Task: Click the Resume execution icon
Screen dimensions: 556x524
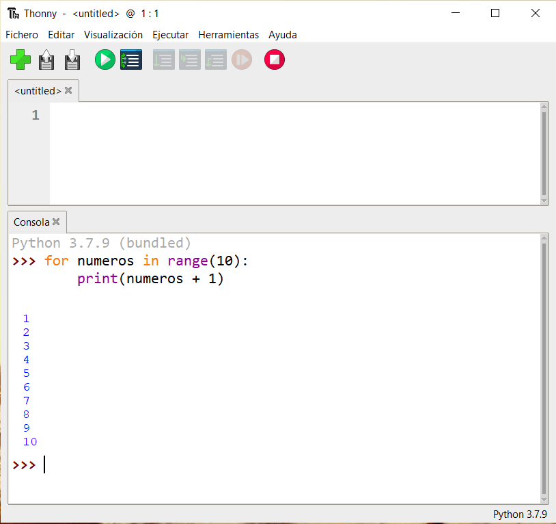Action: 242,60
